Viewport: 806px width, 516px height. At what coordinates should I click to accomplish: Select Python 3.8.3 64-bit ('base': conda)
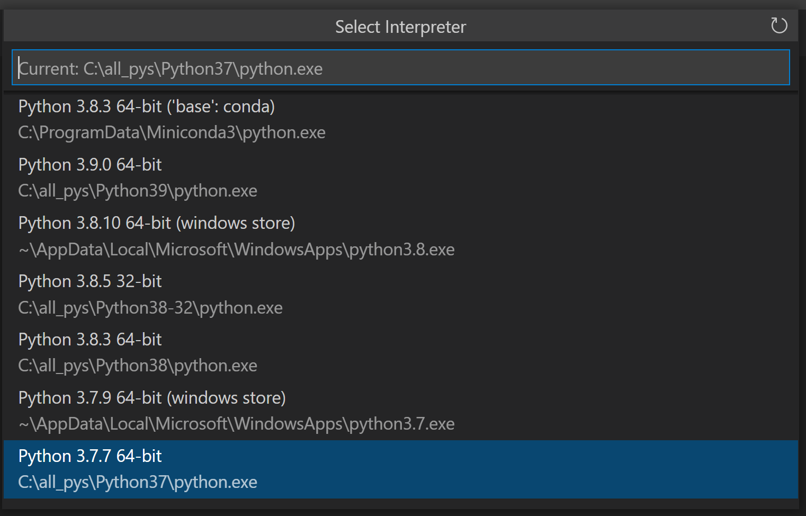pos(401,120)
